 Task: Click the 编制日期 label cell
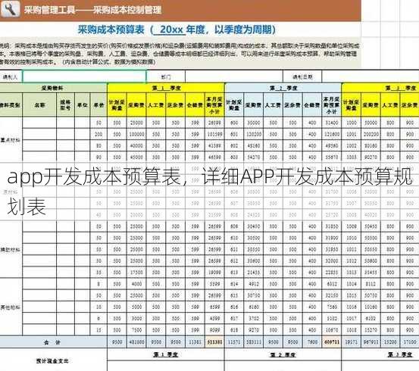[x=302, y=77]
